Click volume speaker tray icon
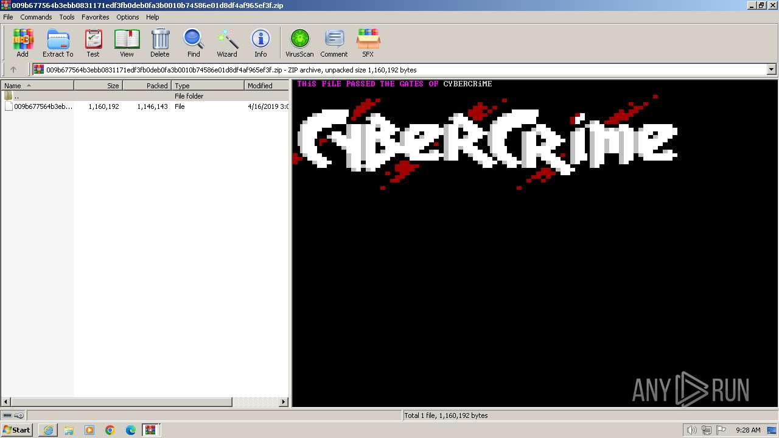This screenshot has width=779, height=438. click(691, 430)
